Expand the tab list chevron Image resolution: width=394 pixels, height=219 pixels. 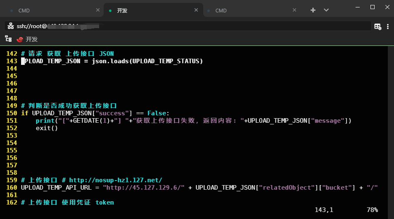tap(326, 10)
